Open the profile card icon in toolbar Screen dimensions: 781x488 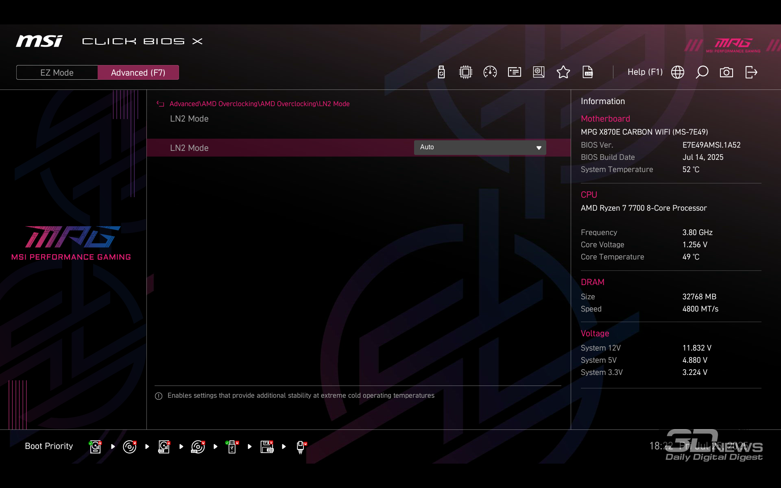tap(515, 72)
